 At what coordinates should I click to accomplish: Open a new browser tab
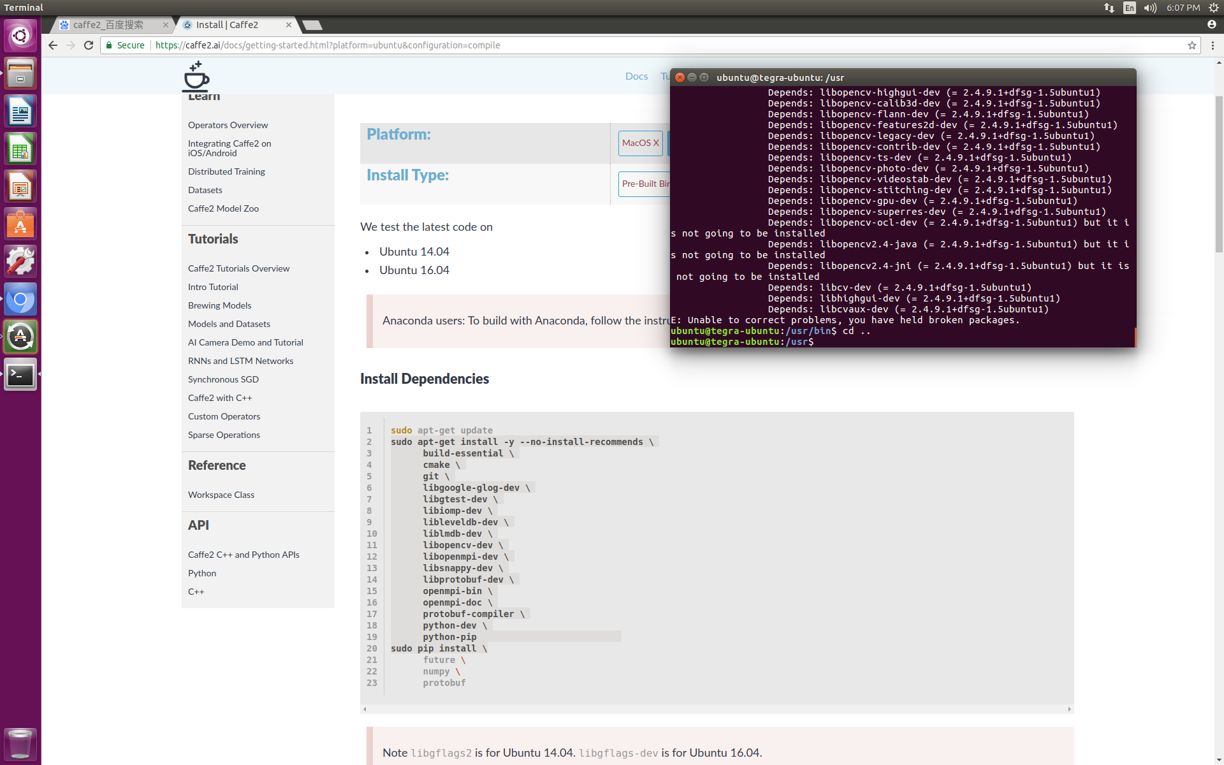coord(312,25)
